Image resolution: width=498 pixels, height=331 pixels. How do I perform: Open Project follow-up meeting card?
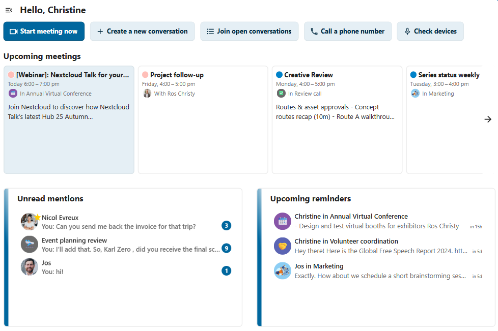point(203,120)
